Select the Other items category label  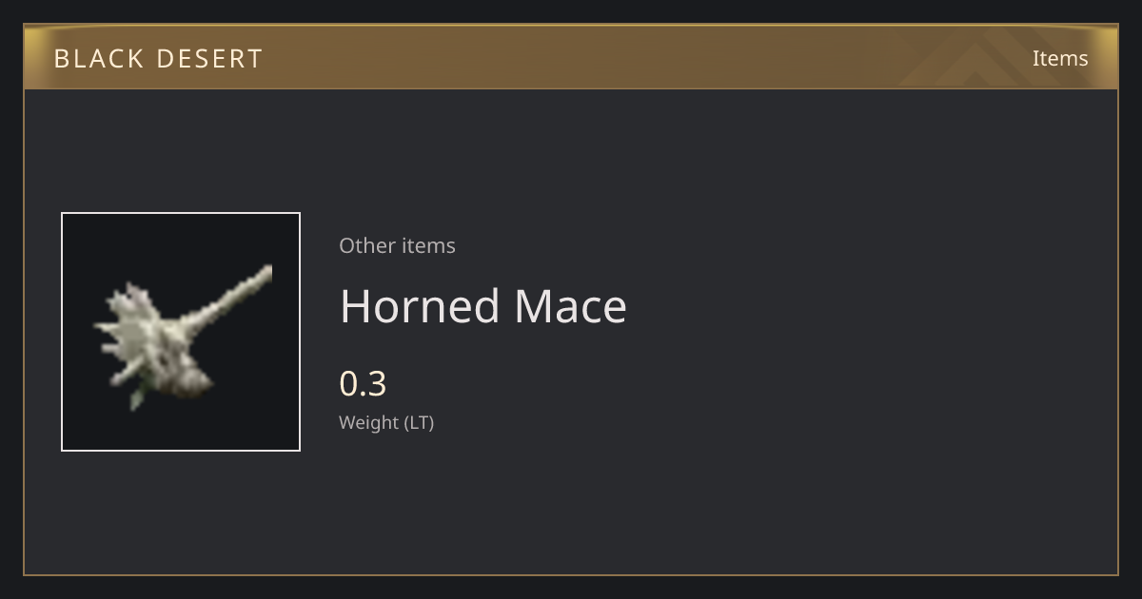(x=397, y=245)
